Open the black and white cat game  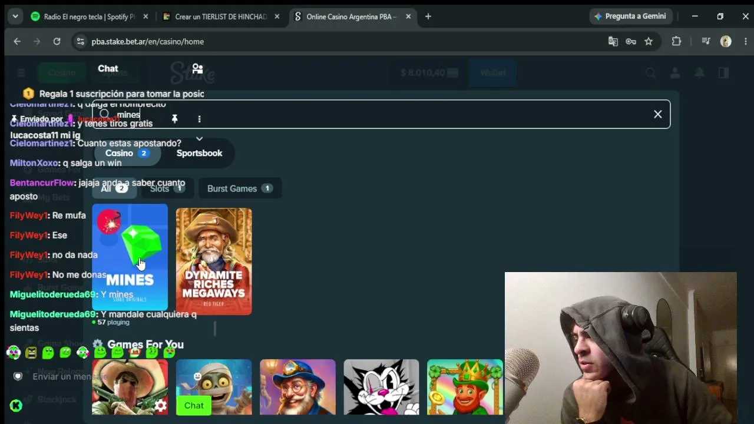pyautogui.click(x=381, y=387)
